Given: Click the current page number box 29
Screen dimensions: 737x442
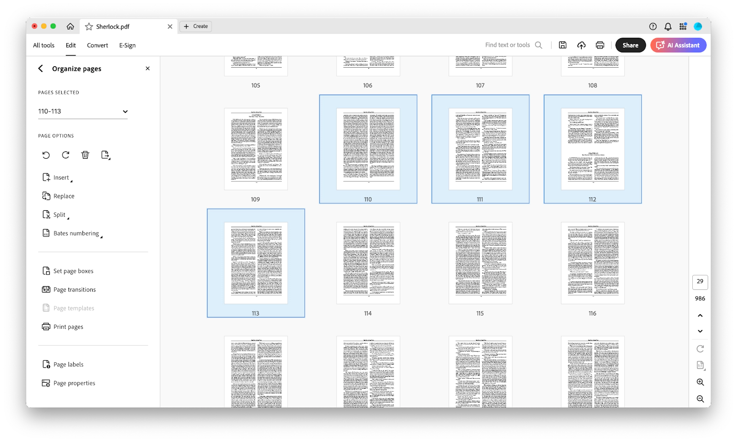Looking at the screenshot, I should [x=700, y=282].
